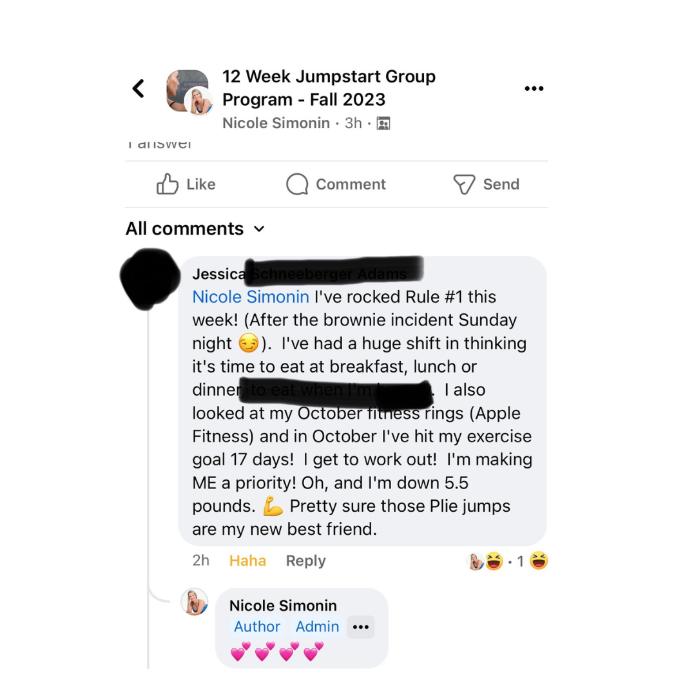Open the post options three-dot menu
696x696 pixels.
point(534,89)
